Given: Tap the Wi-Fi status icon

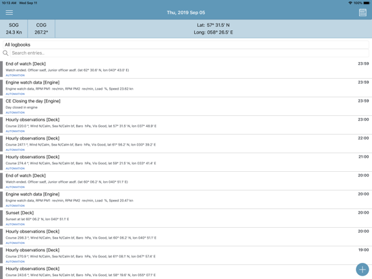Looking at the screenshot, I should (x=350, y=3).
